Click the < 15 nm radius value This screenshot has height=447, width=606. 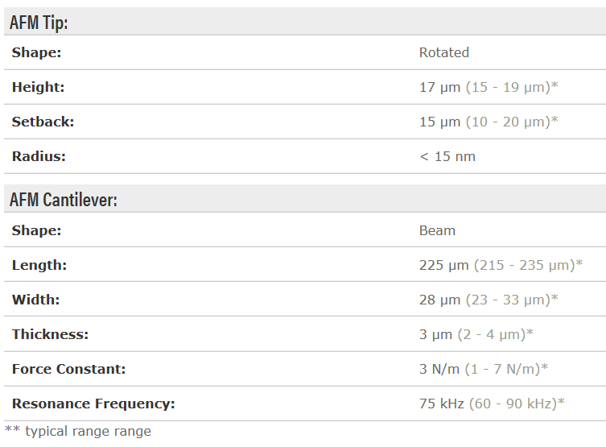pyautogui.click(x=447, y=156)
